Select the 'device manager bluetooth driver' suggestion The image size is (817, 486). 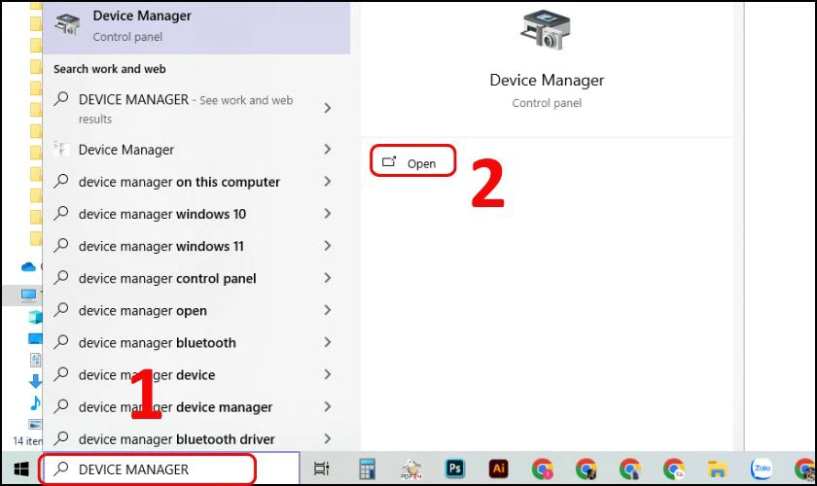point(176,438)
